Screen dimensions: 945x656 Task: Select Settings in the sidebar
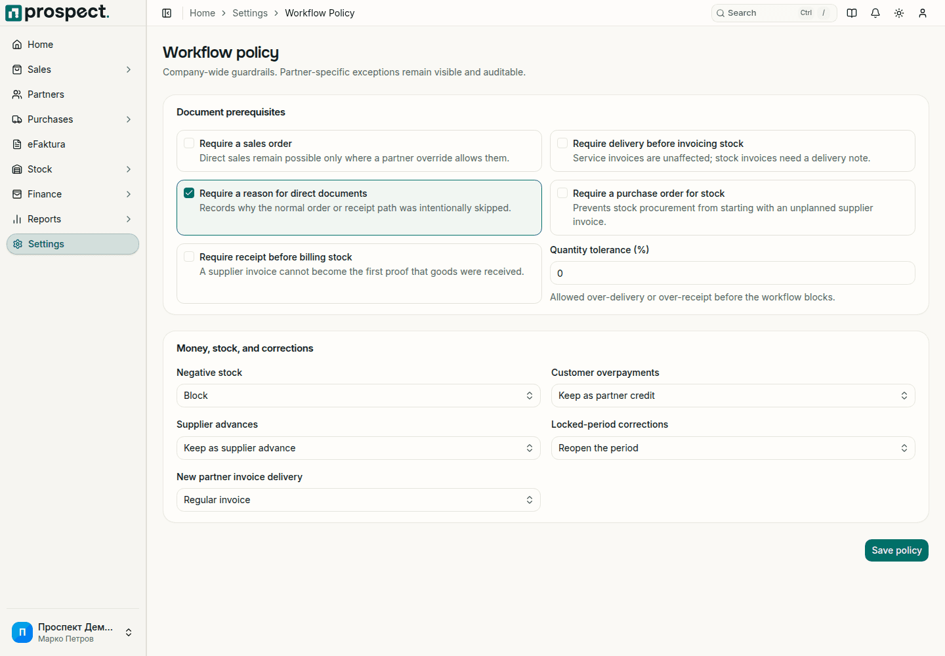pyautogui.click(x=73, y=244)
